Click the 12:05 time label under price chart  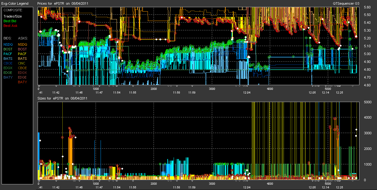(312, 92)
